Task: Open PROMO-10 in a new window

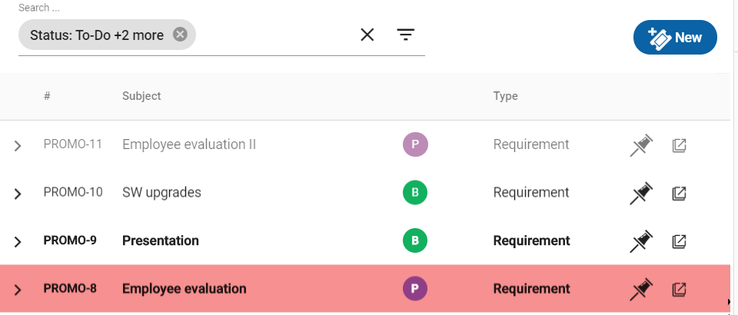Action: pyautogui.click(x=679, y=194)
